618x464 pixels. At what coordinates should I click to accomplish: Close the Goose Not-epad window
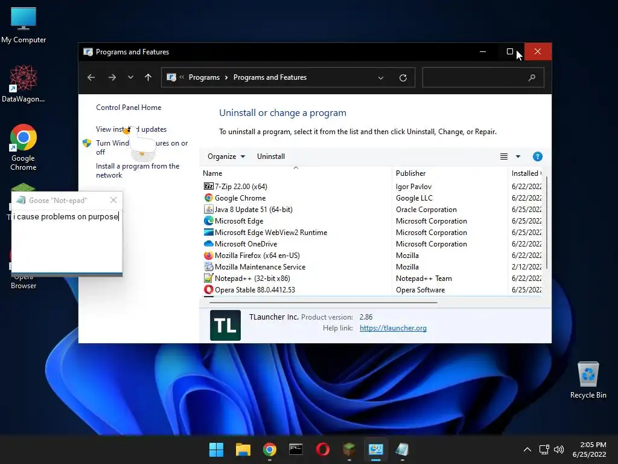[113, 200]
